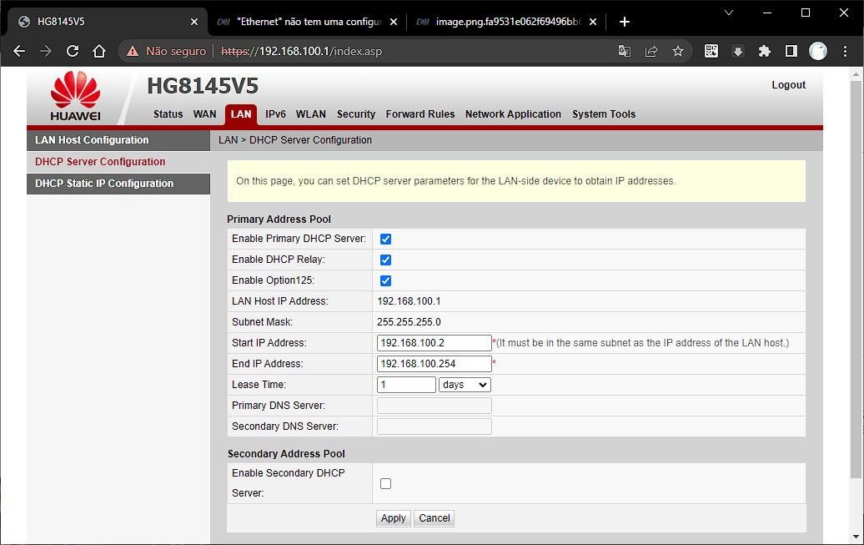Open the Security menu

pos(356,114)
